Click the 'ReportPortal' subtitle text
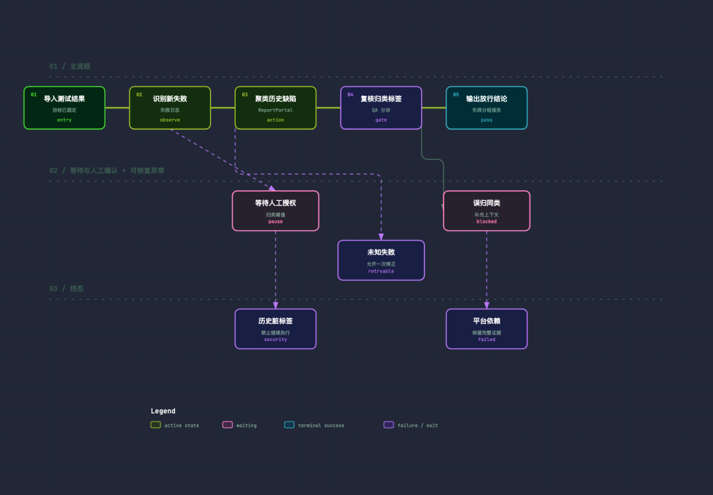713x495 pixels. point(275,110)
